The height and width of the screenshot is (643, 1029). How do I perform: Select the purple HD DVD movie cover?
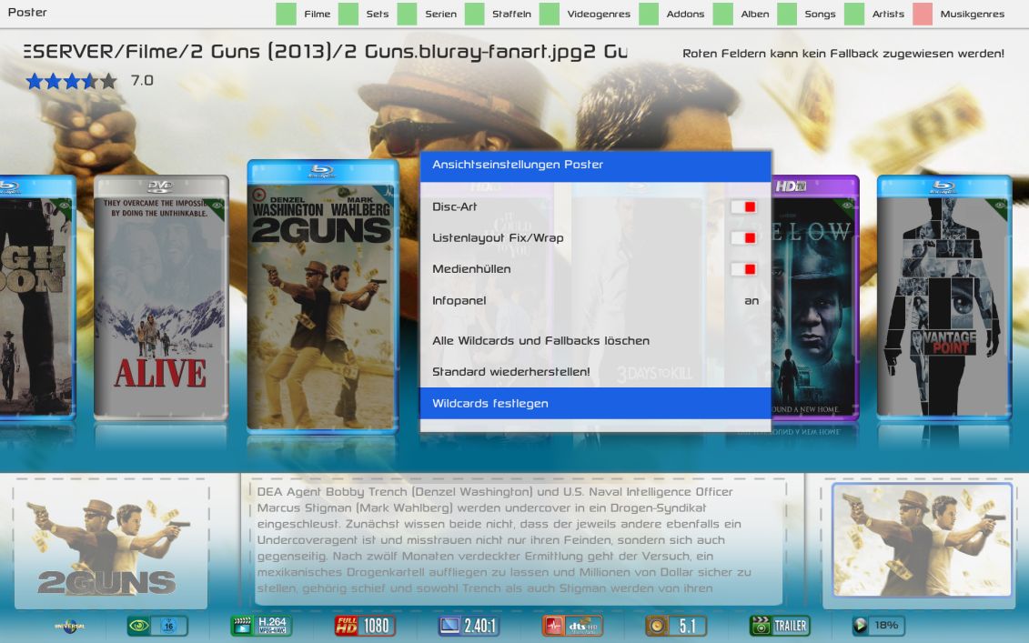[815, 296]
